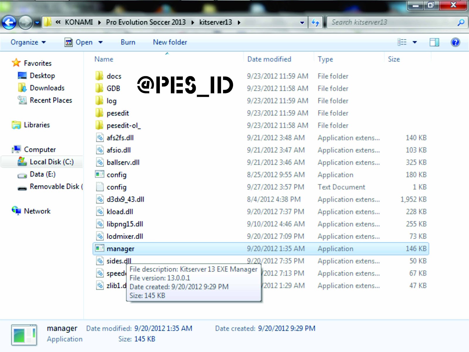Select the pesedit-ol_ folder icon
Image resolution: width=469 pixels, height=352 pixels.
(x=99, y=125)
